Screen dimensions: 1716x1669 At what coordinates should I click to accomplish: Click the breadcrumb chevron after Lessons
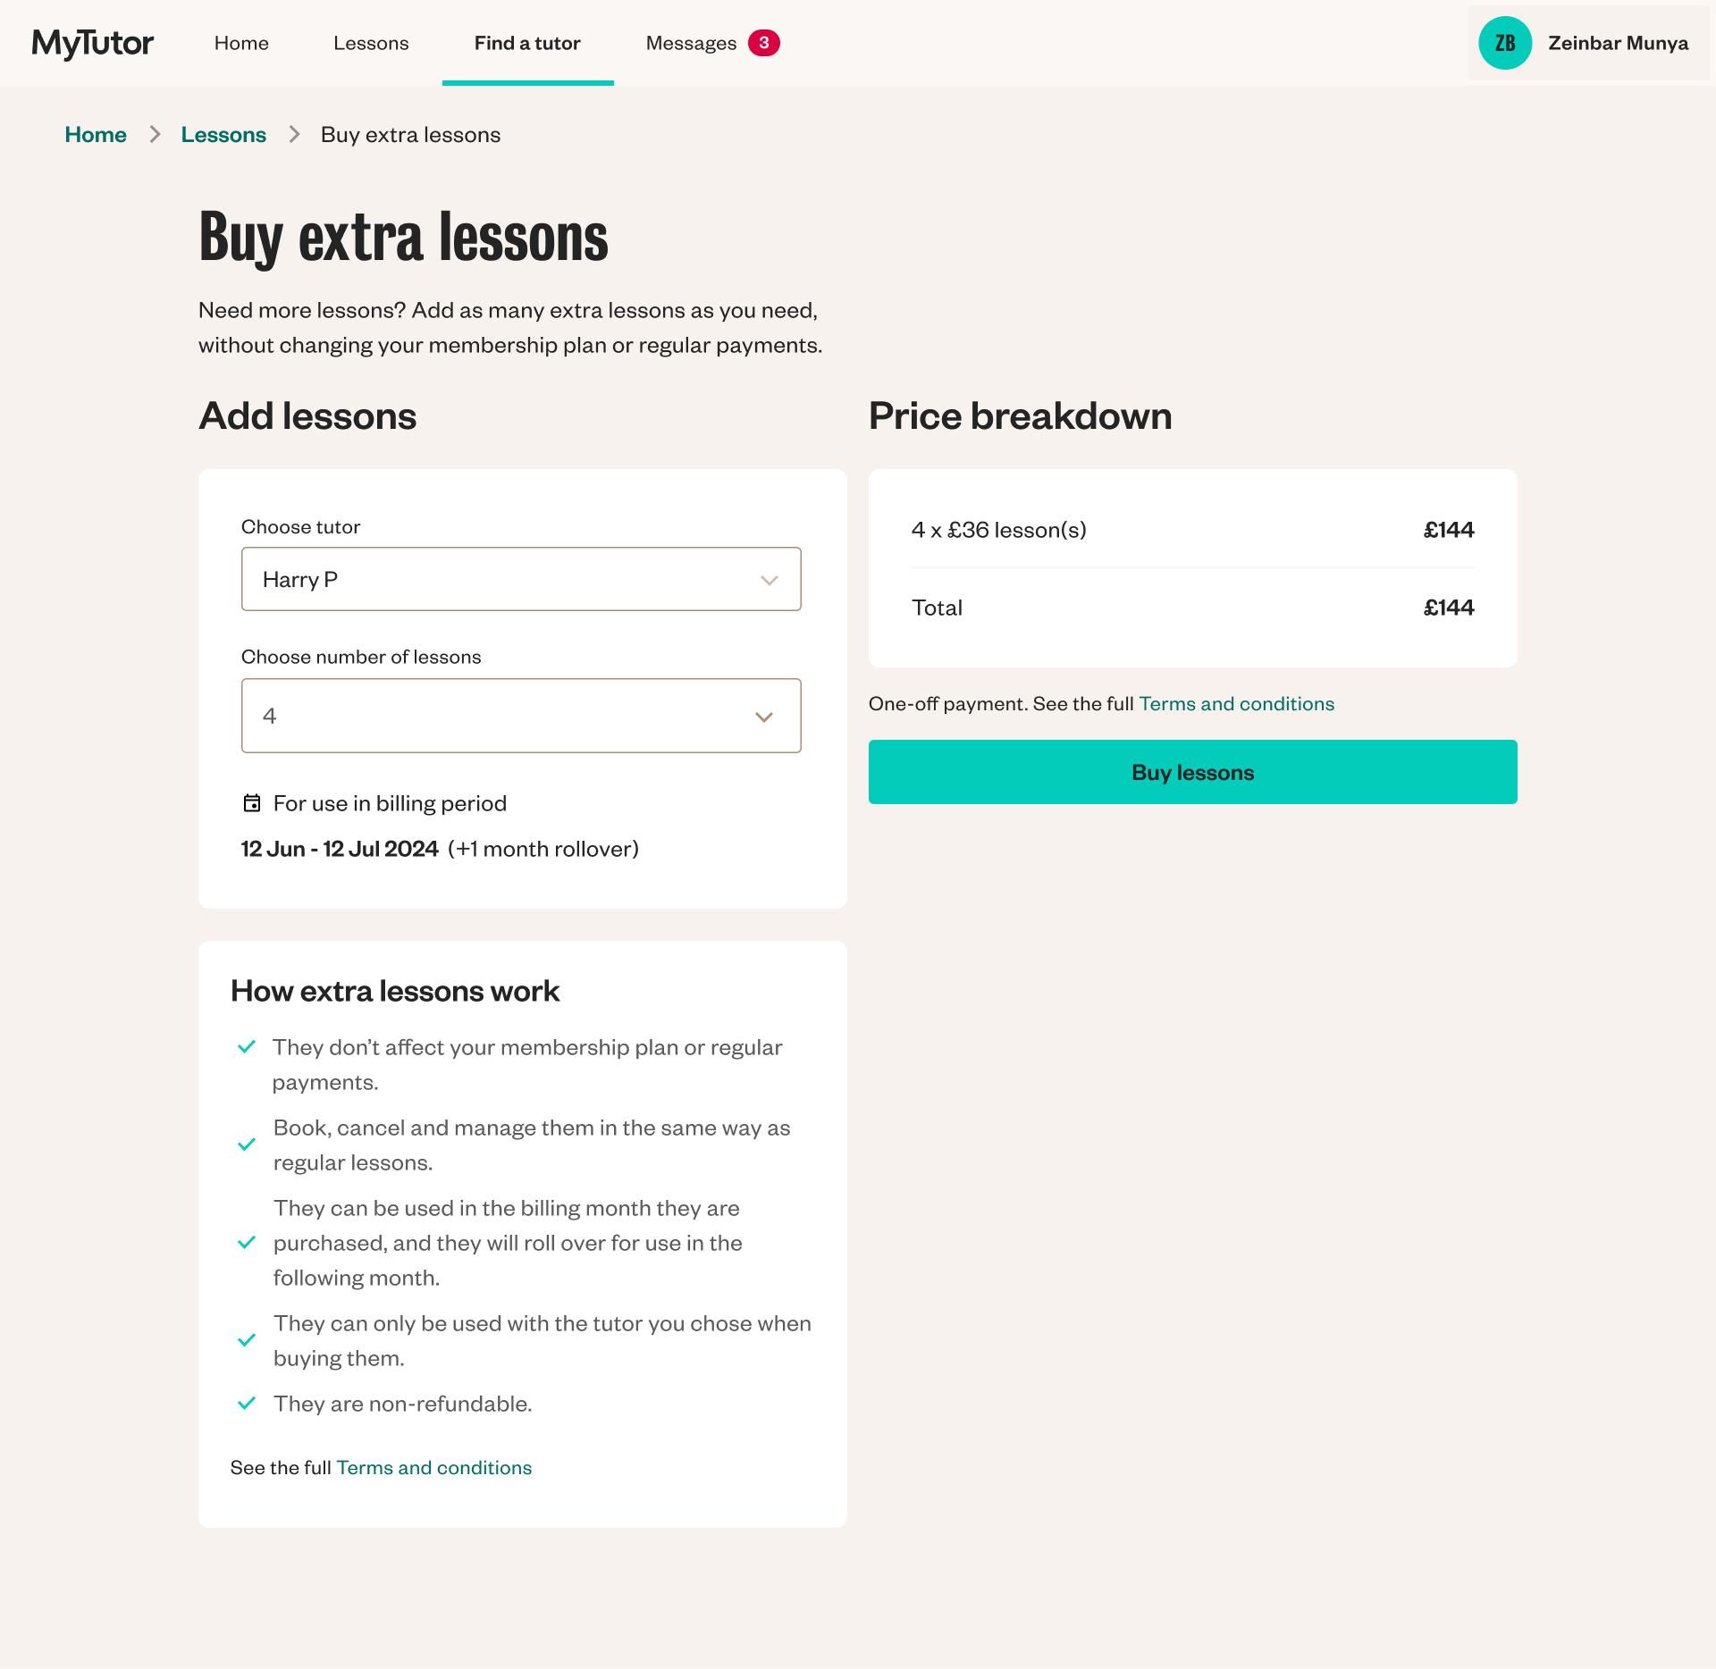point(294,134)
